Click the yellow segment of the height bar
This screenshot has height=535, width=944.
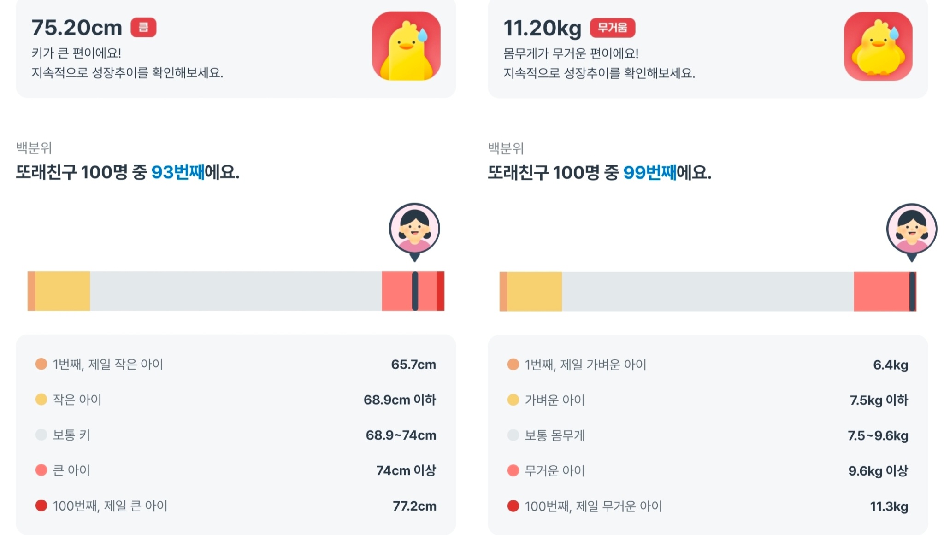click(x=63, y=291)
